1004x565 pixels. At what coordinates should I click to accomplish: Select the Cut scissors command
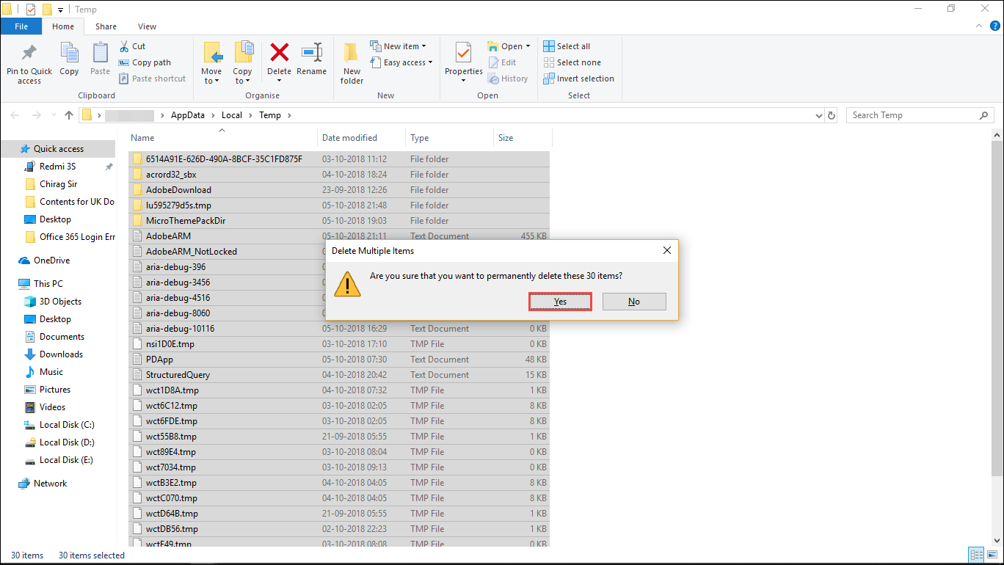[x=132, y=46]
